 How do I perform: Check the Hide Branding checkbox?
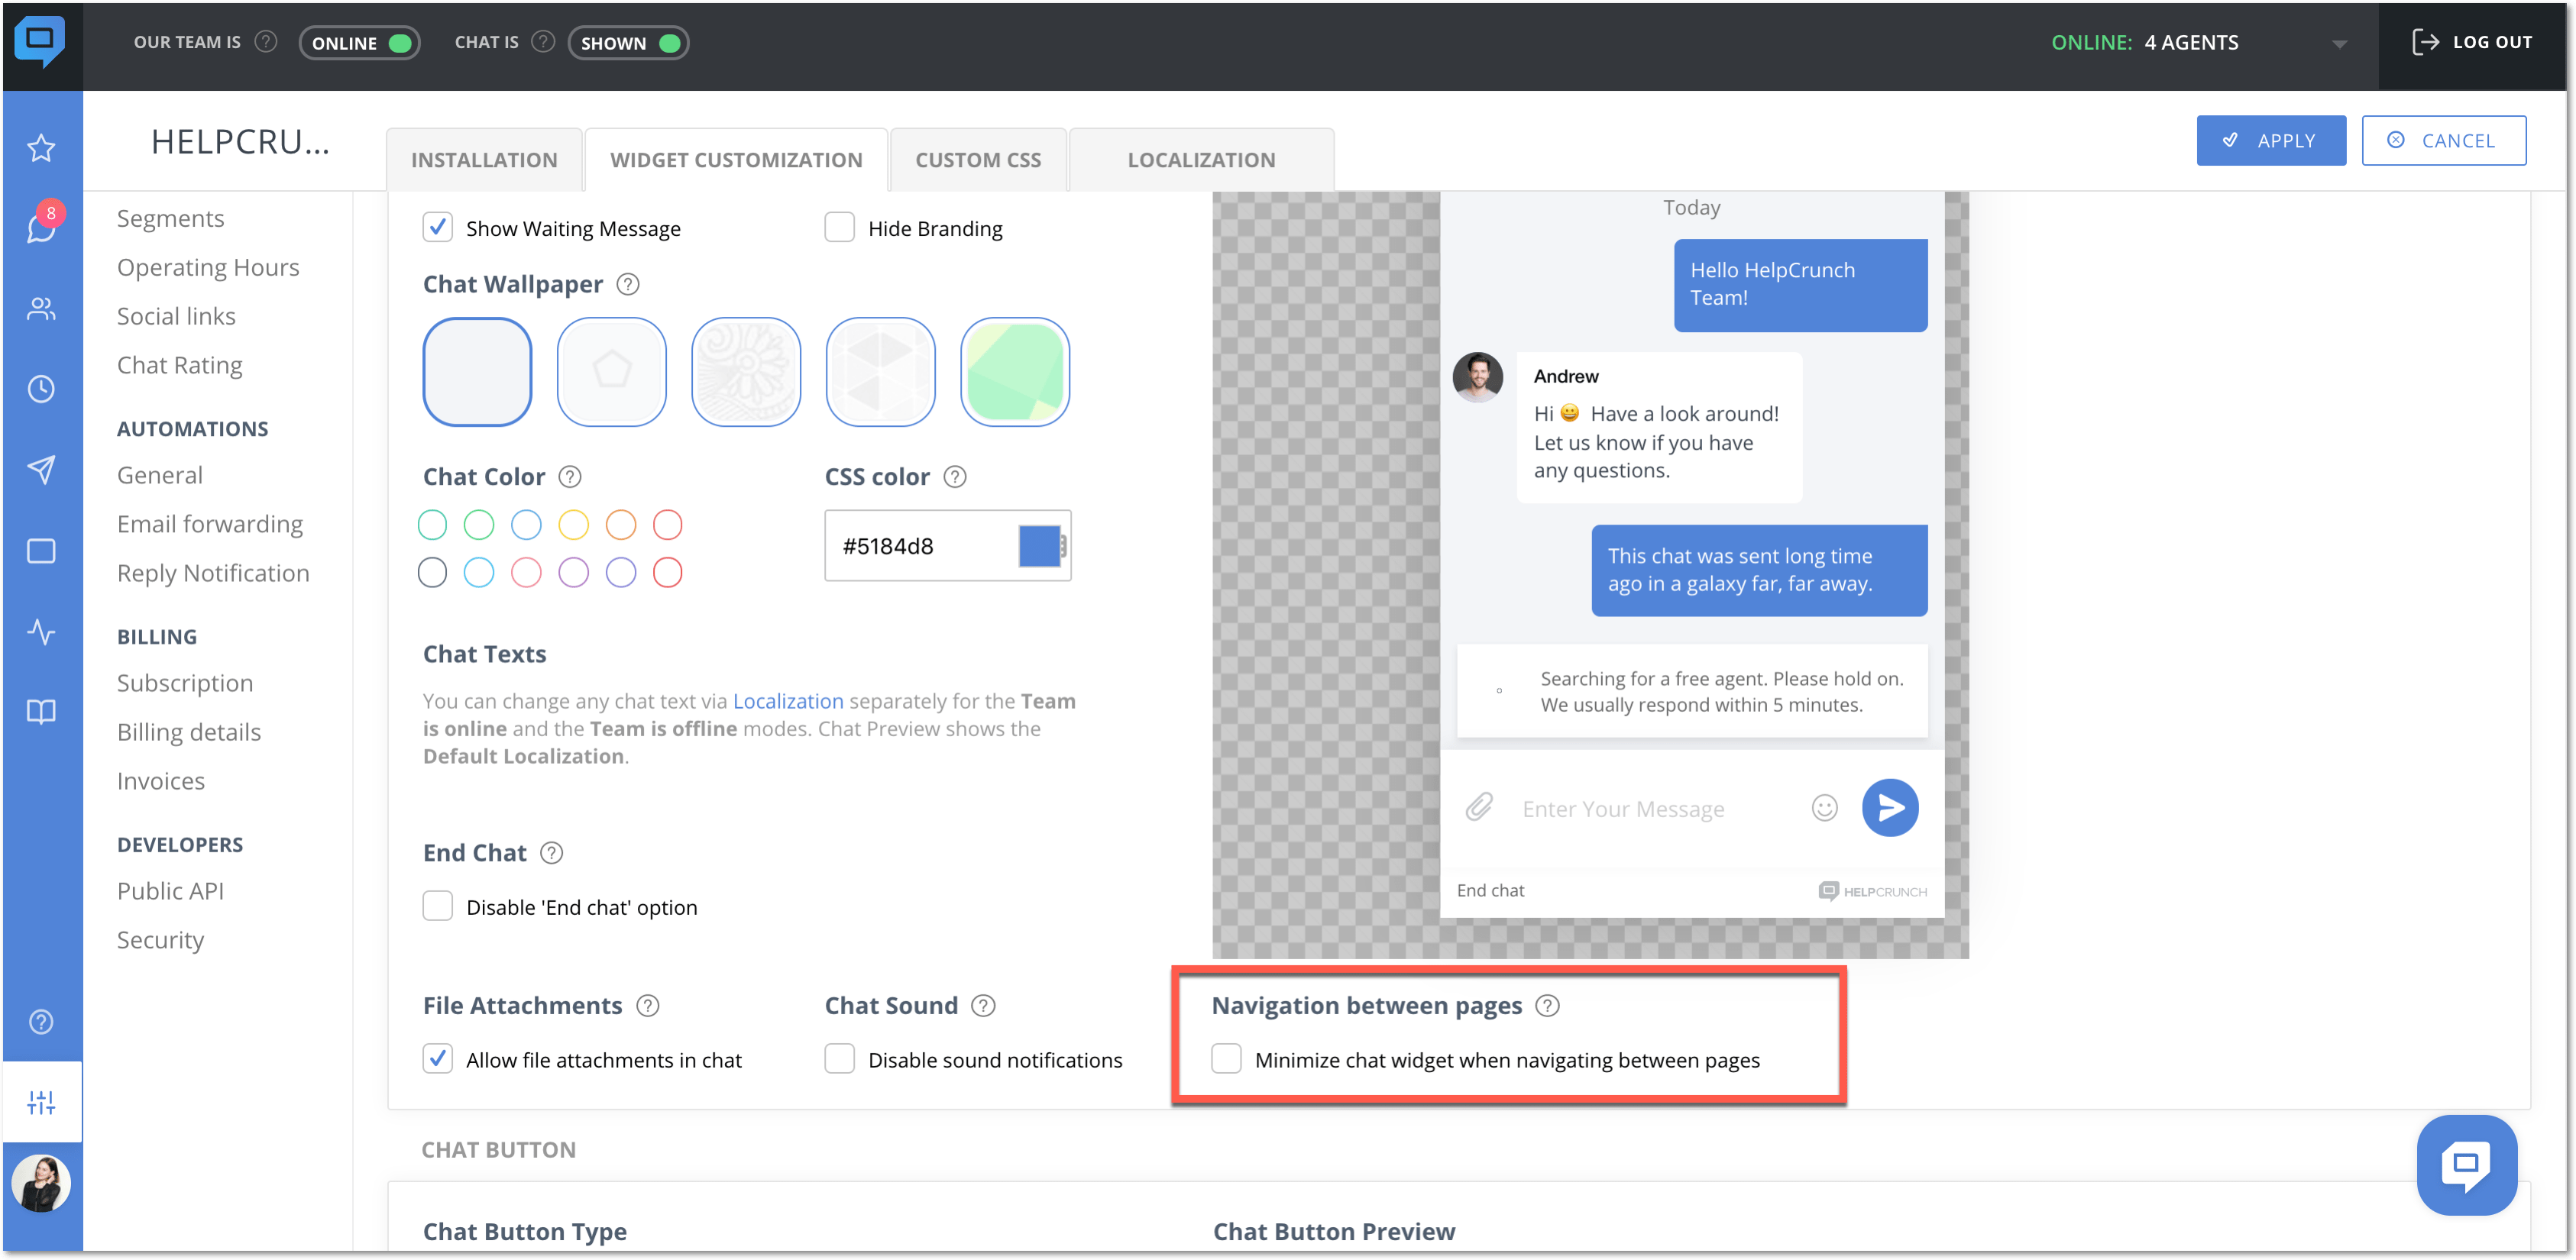click(x=839, y=227)
